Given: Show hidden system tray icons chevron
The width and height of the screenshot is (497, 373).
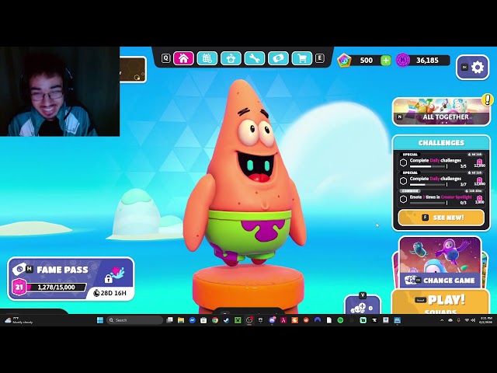Looking at the screenshot, I should pos(442,320).
